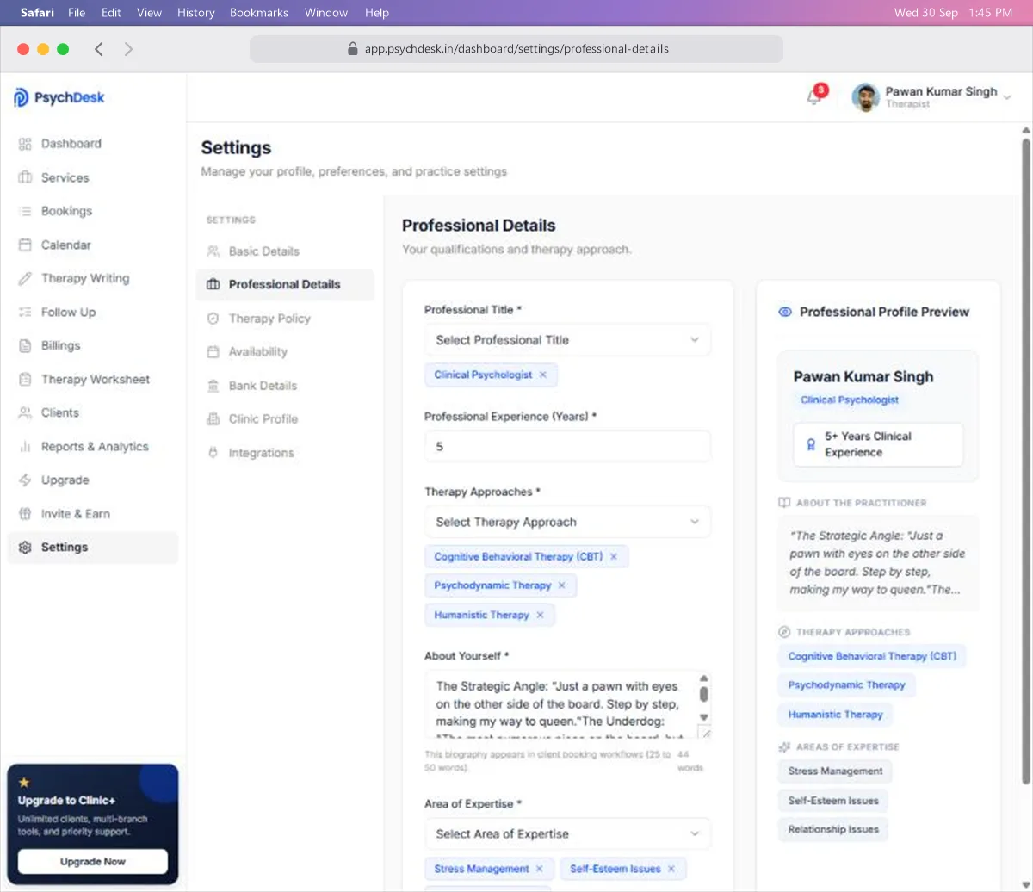Open the Availability settings tab
Viewport: 1033px width, 892px height.
click(x=285, y=352)
